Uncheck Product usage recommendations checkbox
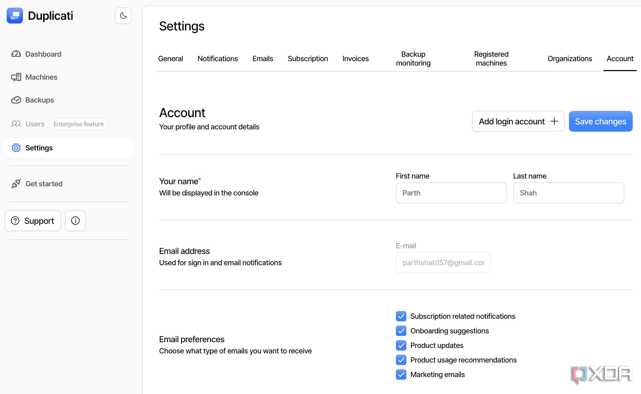The width and height of the screenshot is (641, 394). 401,360
